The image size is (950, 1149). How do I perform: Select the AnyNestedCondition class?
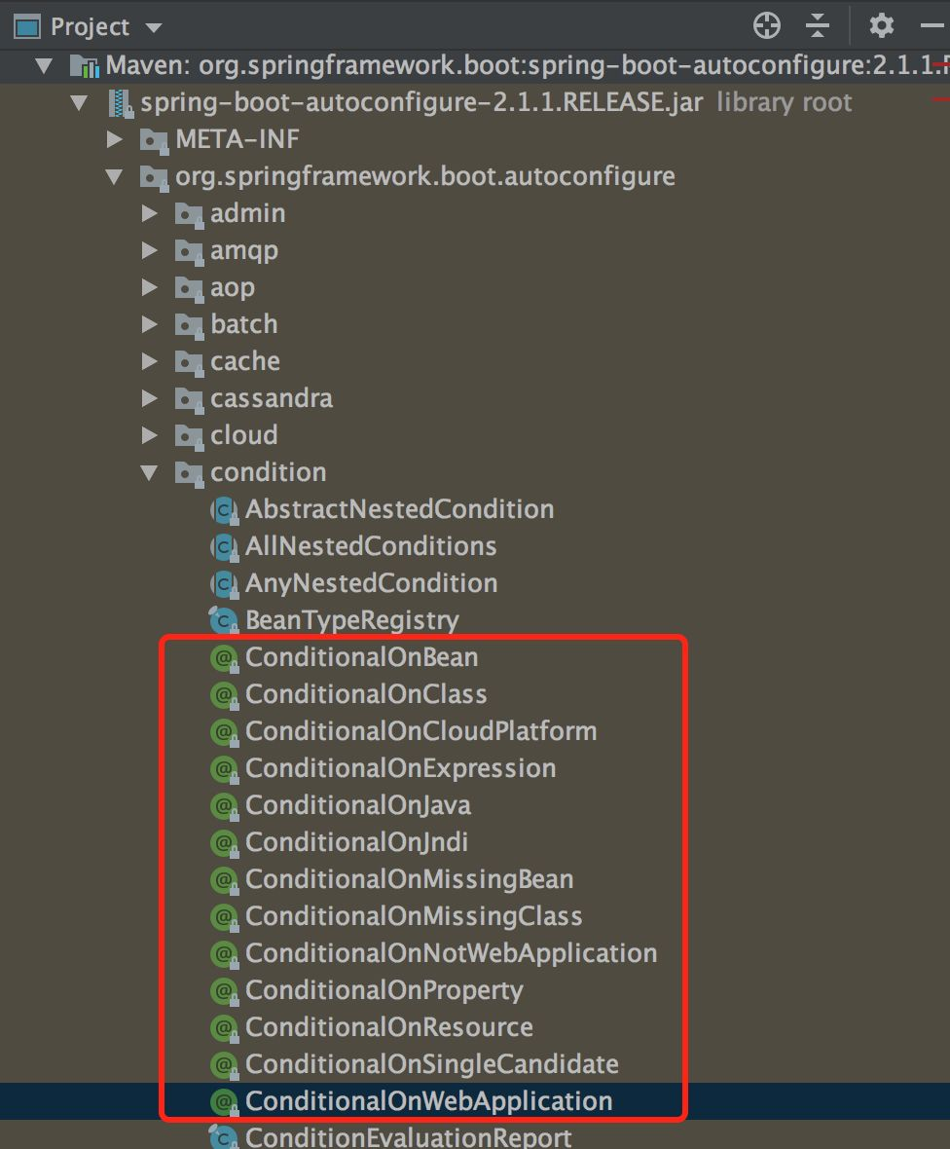pos(372,583)
